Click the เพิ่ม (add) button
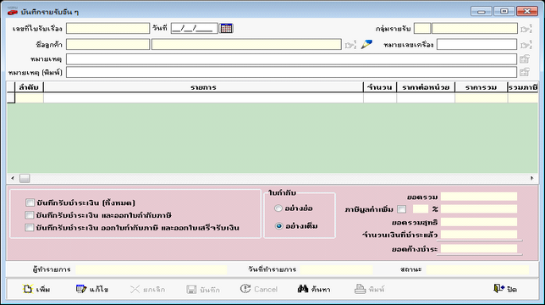Image resolution: width=545 pixels, height=305 pixels. (36, 289)
